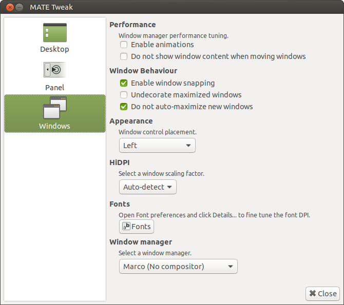This screenshot has height=305, width=344.
Task: Check Undecorate maximized windows
Action: (x=124, y=95)
